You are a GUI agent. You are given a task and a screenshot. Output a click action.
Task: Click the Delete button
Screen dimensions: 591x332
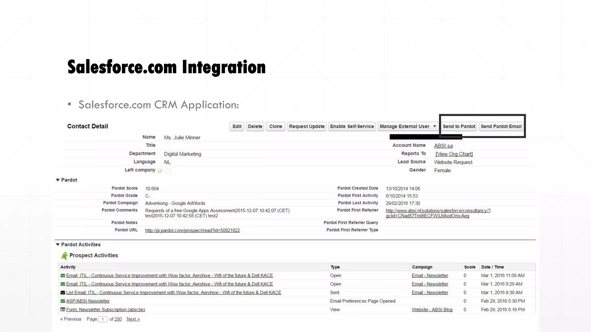coord(255,127)
